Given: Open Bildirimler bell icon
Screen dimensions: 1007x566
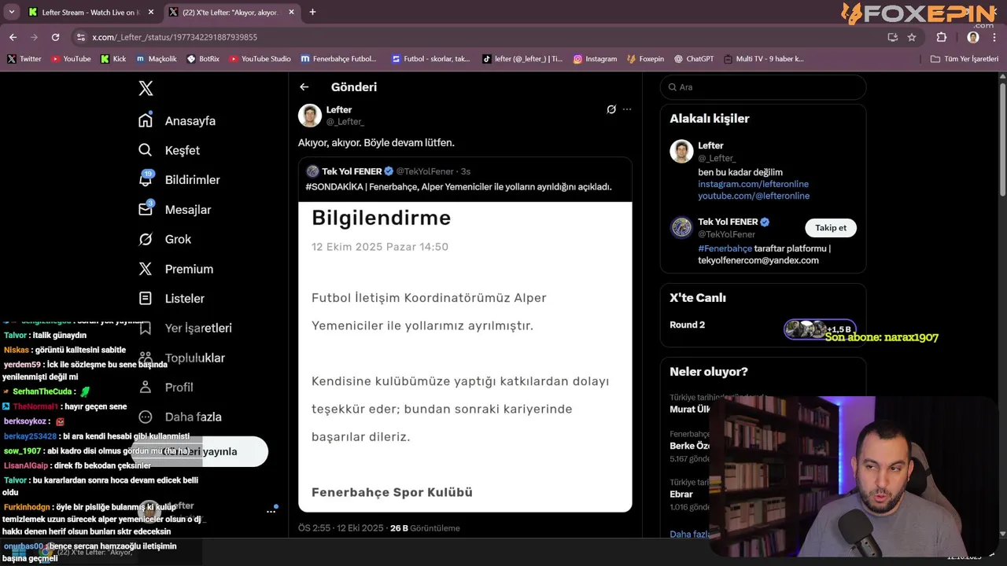Looking at the screenshot, I should (x=146, y=179).
